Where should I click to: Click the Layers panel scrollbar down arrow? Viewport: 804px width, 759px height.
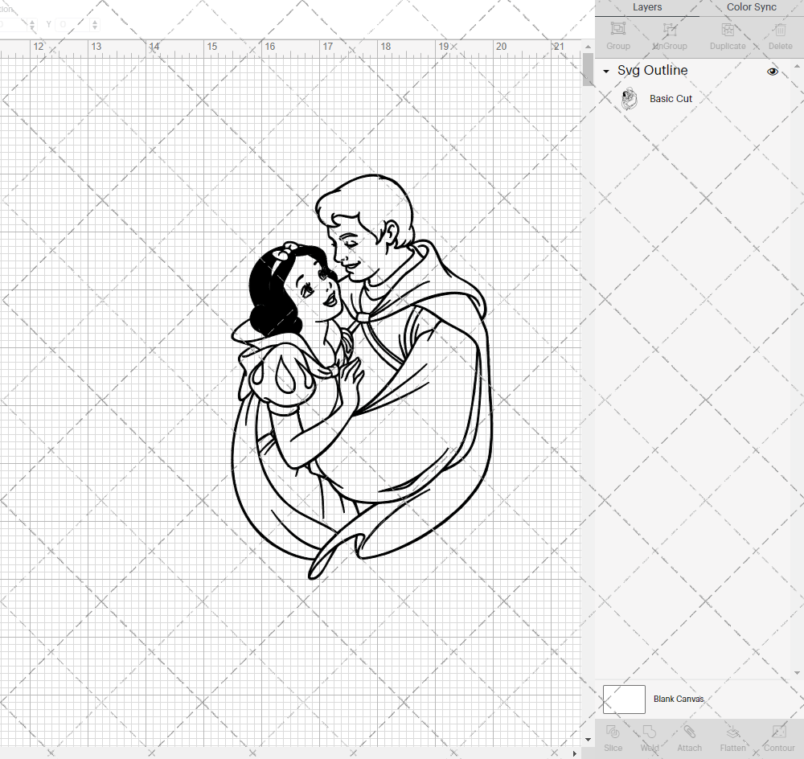pyautogui.click(x=796, y=672)
